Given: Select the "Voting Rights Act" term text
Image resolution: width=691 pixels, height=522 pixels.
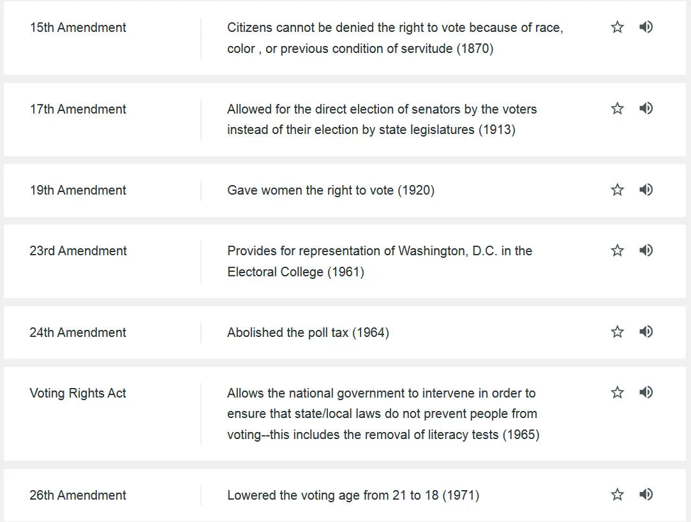Looking at the screenshot, I should pyautogui.click(x=78, y=393).
